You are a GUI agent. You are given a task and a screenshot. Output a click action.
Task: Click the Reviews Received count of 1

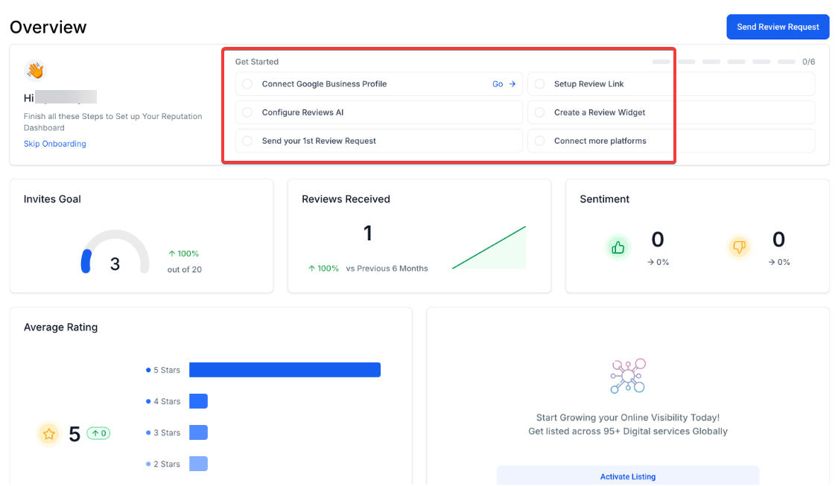pyautogui.click(x=368, y=234)
